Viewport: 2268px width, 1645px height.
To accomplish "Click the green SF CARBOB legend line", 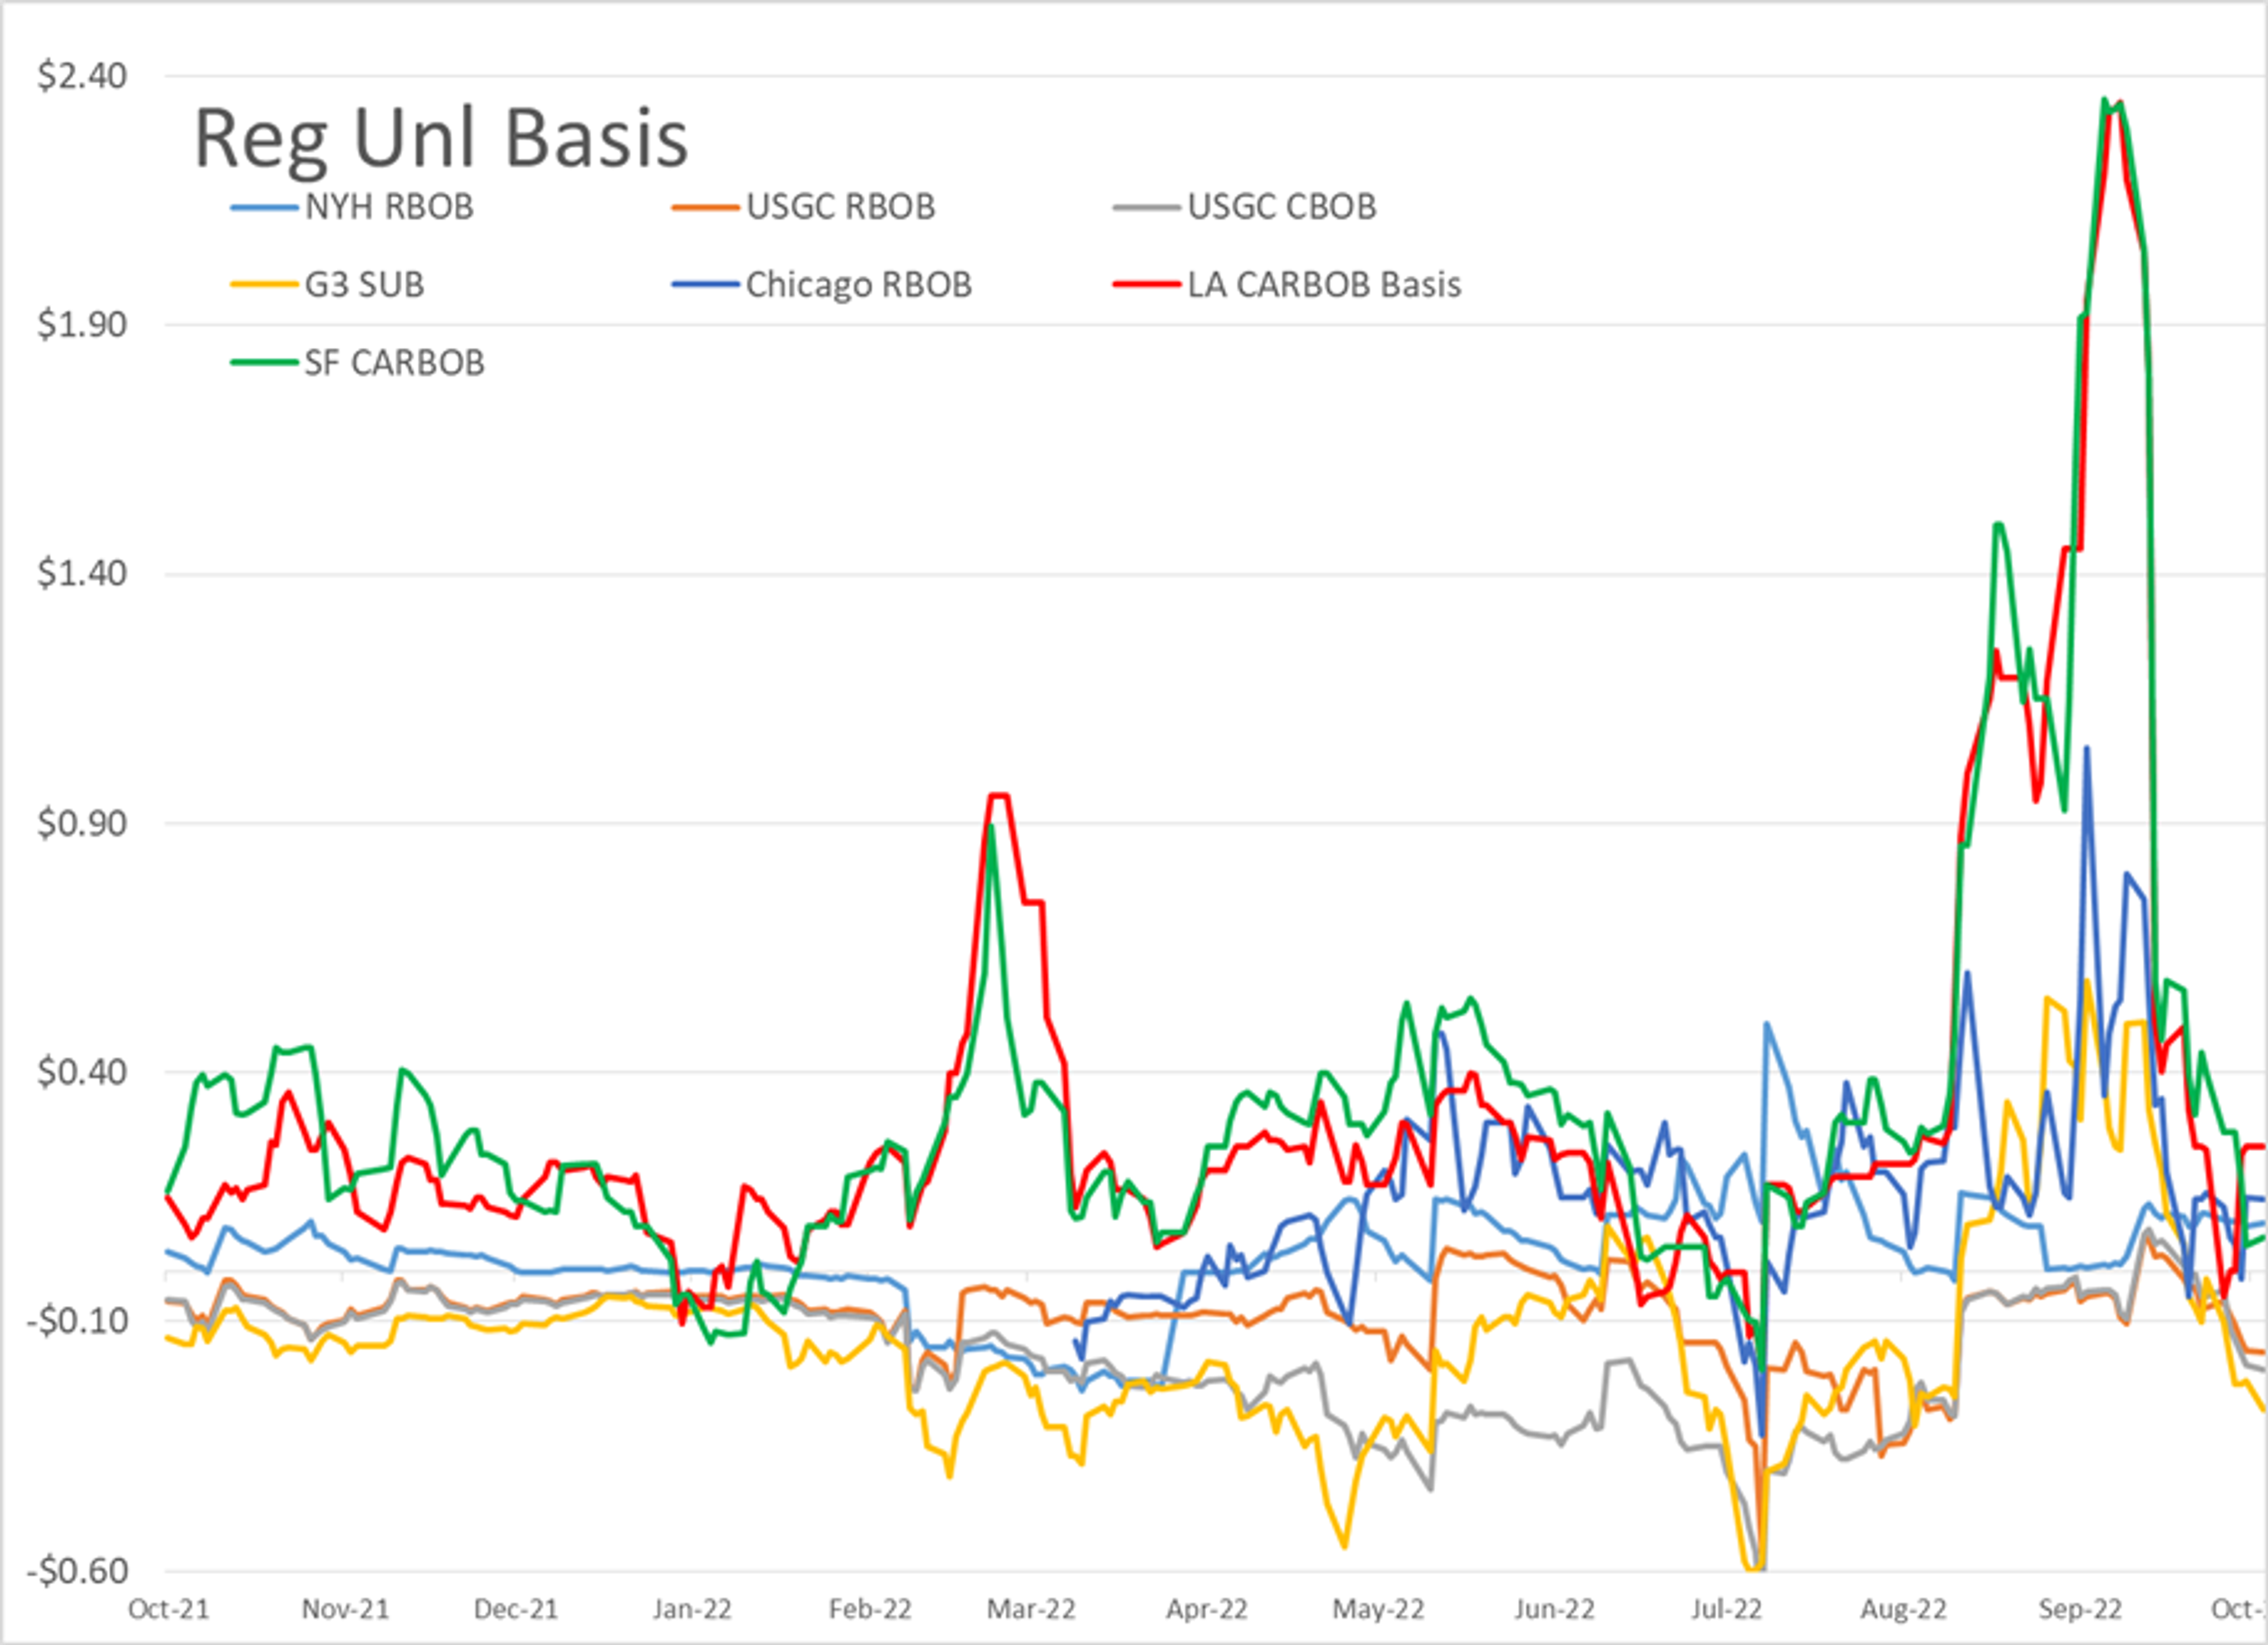I will pos(264,362).
